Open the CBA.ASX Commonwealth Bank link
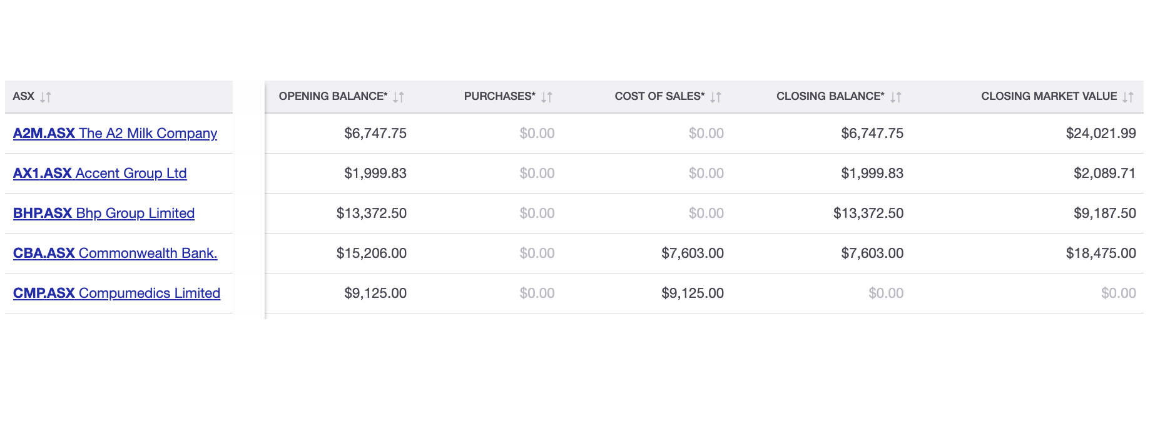Screen dimensions: 1160x434 point(115,253)
